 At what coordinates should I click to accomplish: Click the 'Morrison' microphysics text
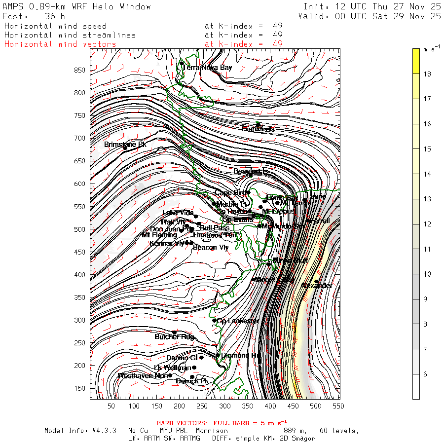point(212,431)
